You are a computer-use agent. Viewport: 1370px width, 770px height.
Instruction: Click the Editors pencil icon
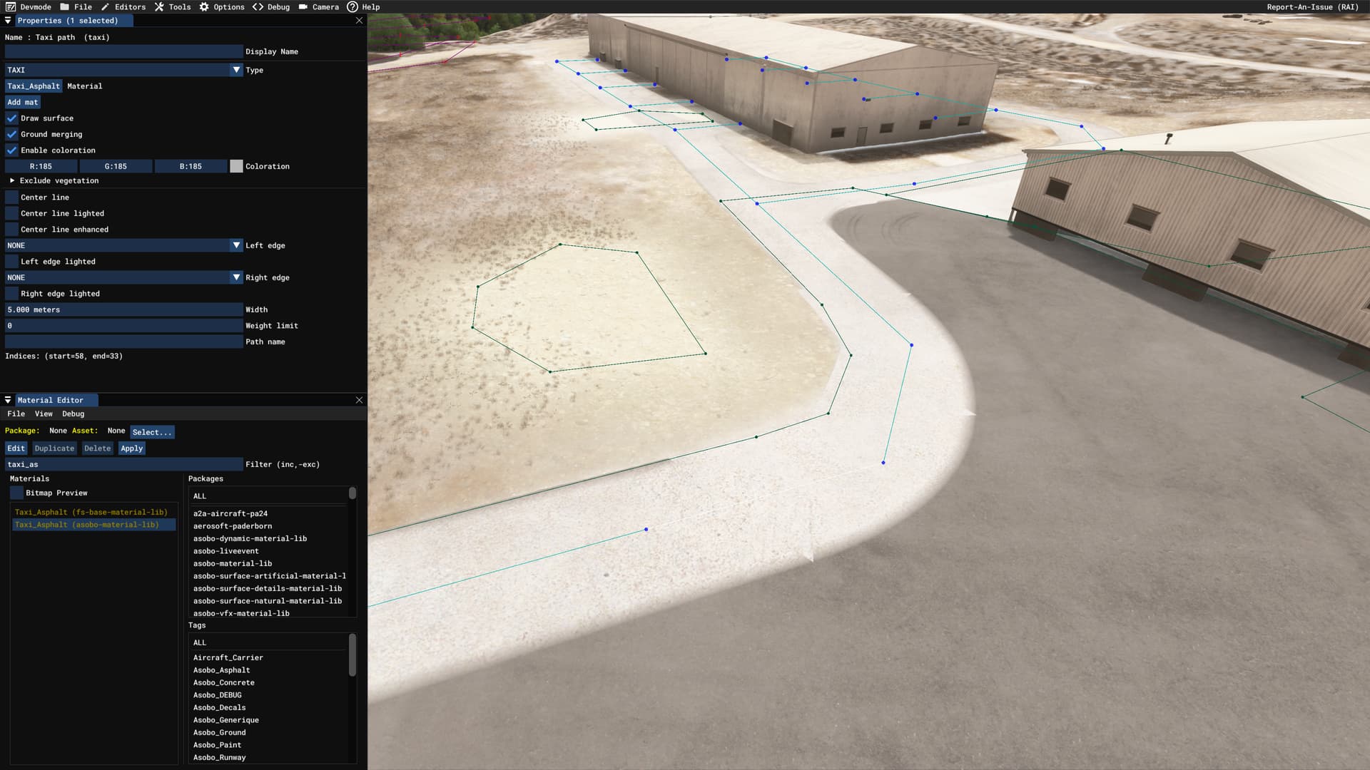click(105, 7)
